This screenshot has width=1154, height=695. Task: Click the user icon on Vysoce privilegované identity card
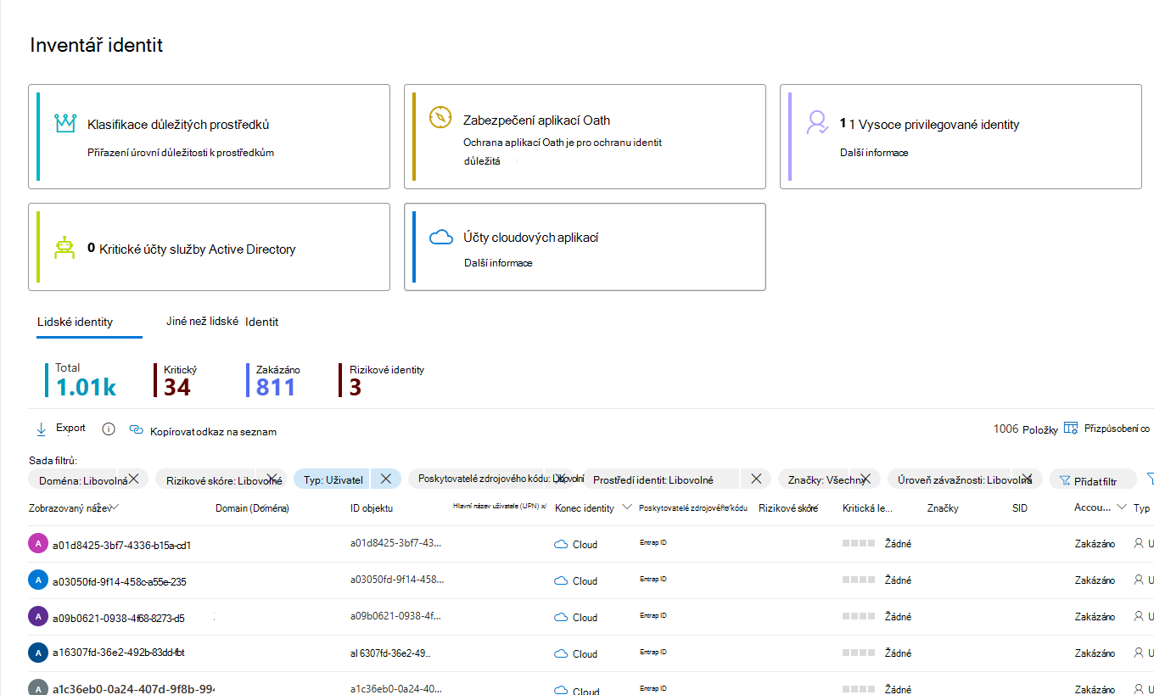coord(817,123)
